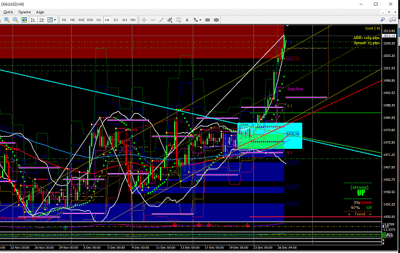Restore the inner chart window

(x=389, y=12)
